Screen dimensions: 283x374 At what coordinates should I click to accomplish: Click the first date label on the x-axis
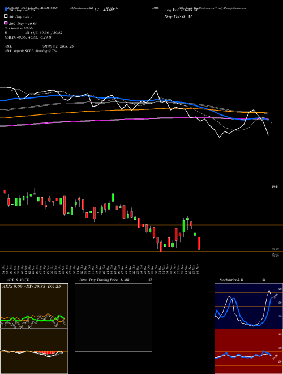point(5,269)
